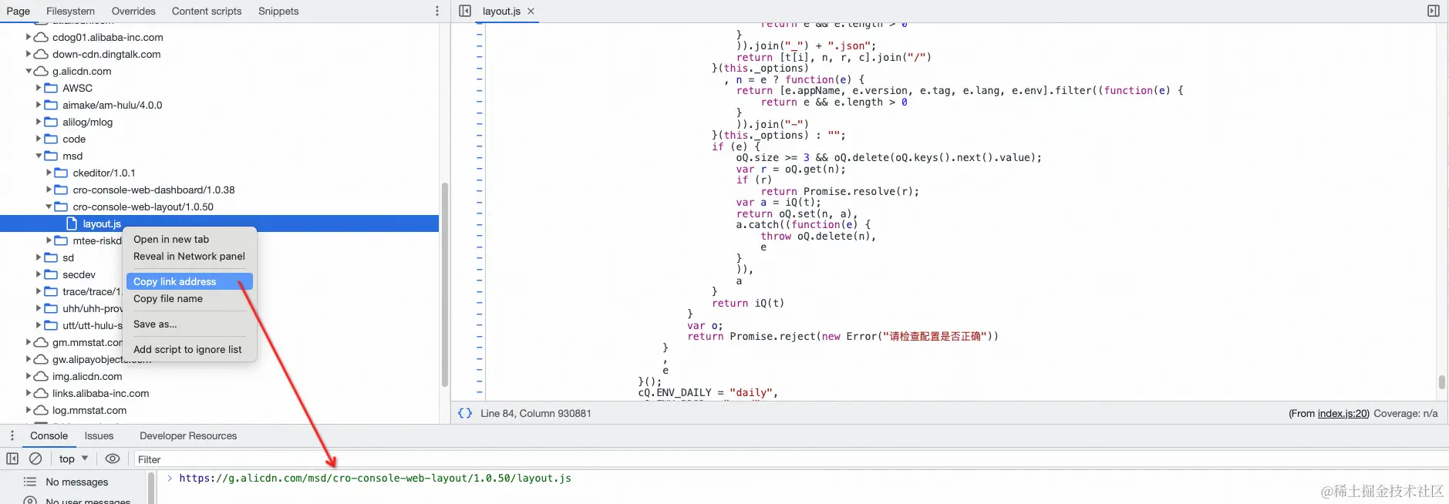Viewport: 1449px width, 504px height.
Task: Focus the console Filter input field
Action: click(790, 459)
